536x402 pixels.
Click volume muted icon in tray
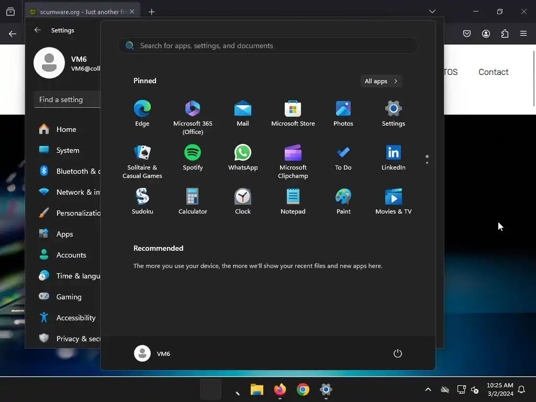click(475, 389)
